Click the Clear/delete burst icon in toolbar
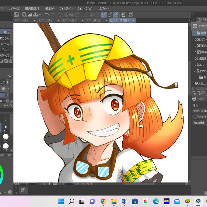This screenshot has height=207, width=207. [x=60, y=15]
